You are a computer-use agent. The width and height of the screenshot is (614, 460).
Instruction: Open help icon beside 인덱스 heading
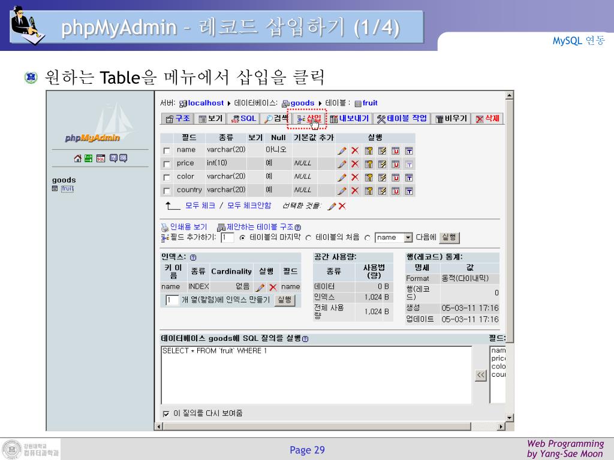[x=193, y=258]
